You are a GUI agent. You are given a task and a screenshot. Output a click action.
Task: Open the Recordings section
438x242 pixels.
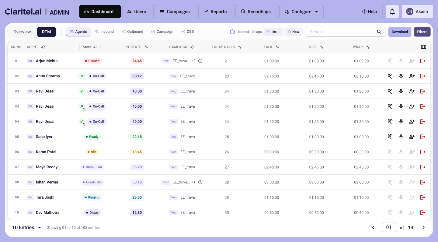click(x=257, y=12)
